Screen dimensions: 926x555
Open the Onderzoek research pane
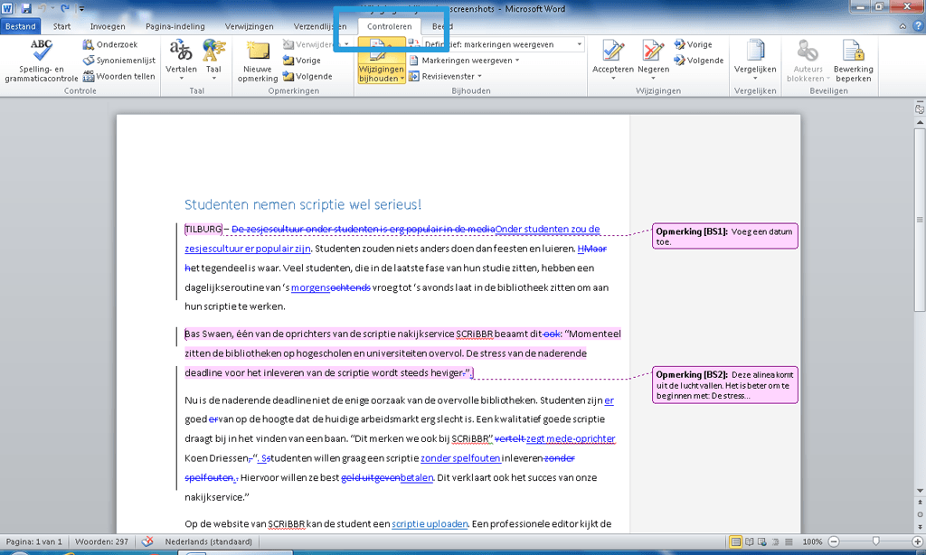coord(109,44)
